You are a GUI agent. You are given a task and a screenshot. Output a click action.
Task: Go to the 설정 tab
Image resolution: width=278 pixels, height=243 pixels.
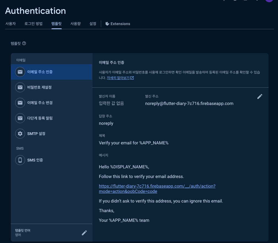(x=93, y=24)
